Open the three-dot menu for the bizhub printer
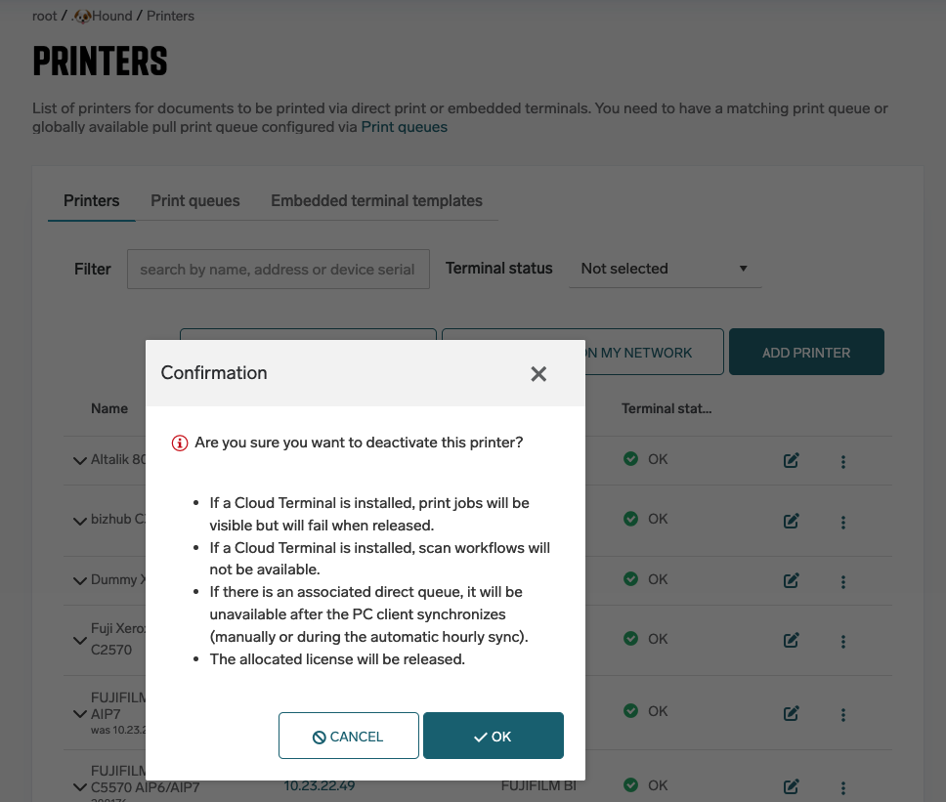Screen dimensions: 946x802 [x=843, y=521]
